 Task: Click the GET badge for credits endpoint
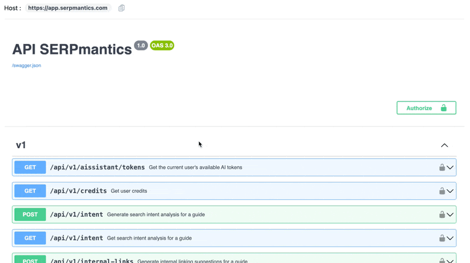pos(30,191)
